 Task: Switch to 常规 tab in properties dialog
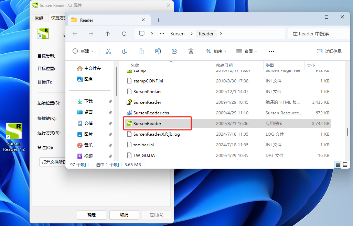[39, 18]
